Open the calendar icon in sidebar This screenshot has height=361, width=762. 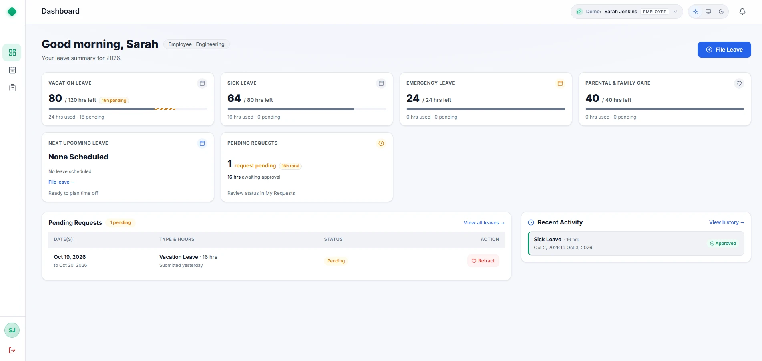(x=12, y=70)
